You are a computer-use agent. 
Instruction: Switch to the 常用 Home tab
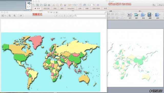coord(37,8)
